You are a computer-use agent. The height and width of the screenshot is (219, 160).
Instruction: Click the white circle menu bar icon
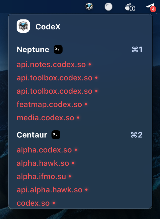(x=109, y=7)
